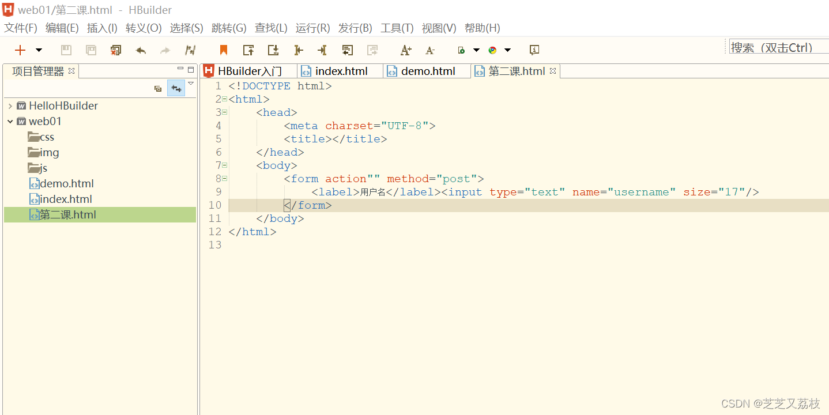This screenshot has height=415, width=829.
Task: Click the Save All toolbar icon
Action: pos(91,50)
